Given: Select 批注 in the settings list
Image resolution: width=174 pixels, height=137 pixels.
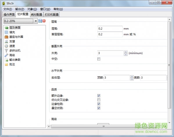Looking at the screenshot, I should click(12, 64).
